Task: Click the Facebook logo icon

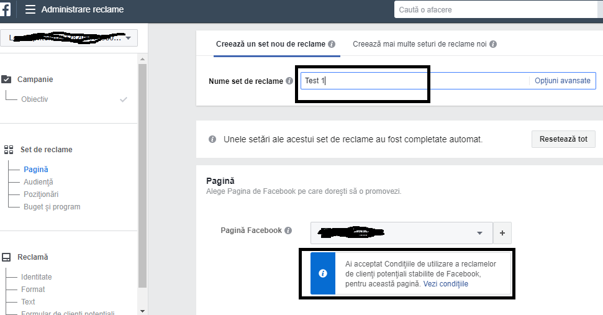Action: point(6,9)
